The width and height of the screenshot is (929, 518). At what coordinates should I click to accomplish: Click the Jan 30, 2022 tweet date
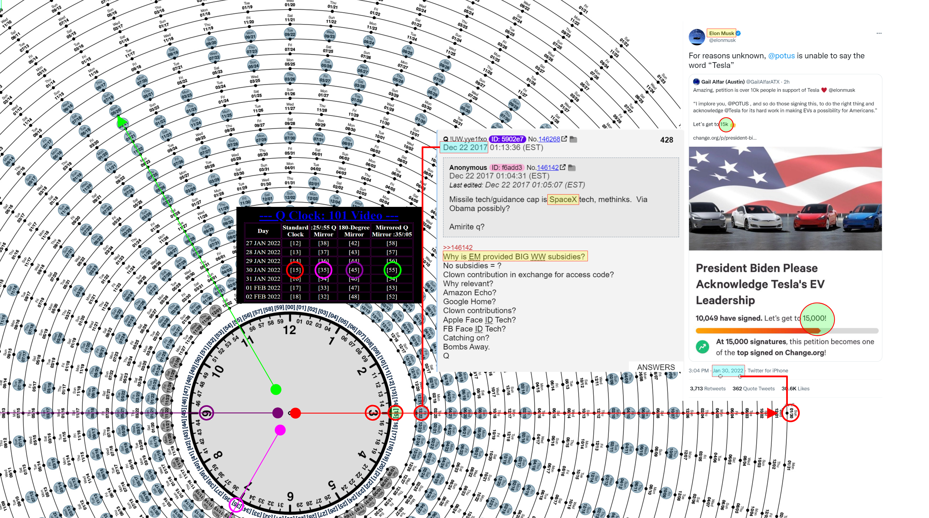(x=728, y=370)
